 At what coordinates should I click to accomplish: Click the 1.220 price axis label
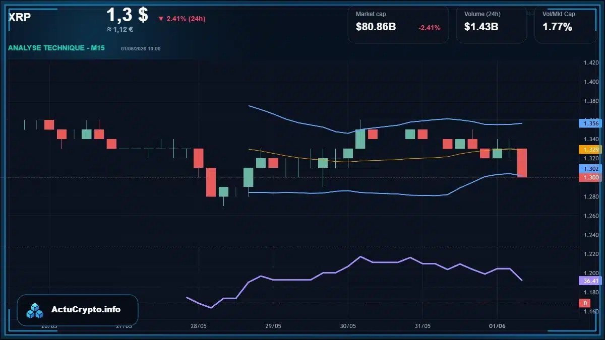[591, 254]
